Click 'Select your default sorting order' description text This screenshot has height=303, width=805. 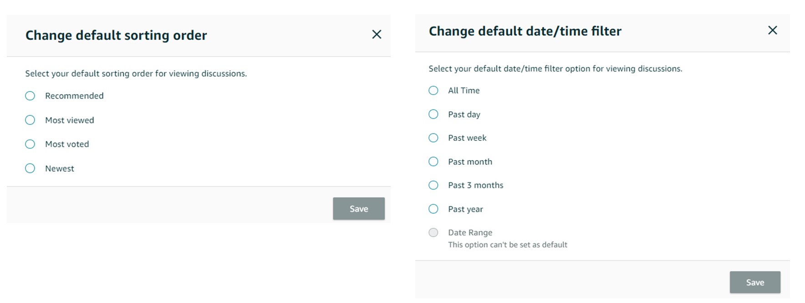coord(136,74)
